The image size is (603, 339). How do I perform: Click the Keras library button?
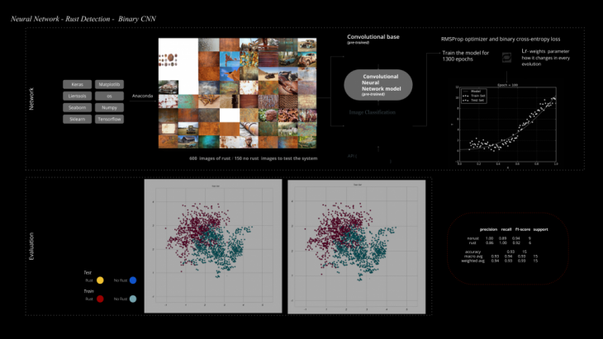pyautogui.click(x=77, y=84)
